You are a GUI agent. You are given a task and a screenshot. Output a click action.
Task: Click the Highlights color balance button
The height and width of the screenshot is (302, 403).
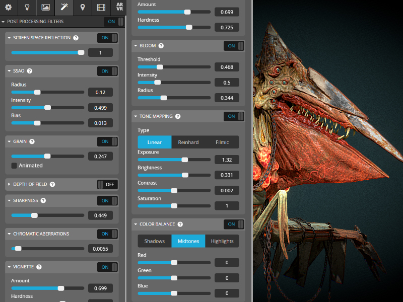(x=222, y=241)
